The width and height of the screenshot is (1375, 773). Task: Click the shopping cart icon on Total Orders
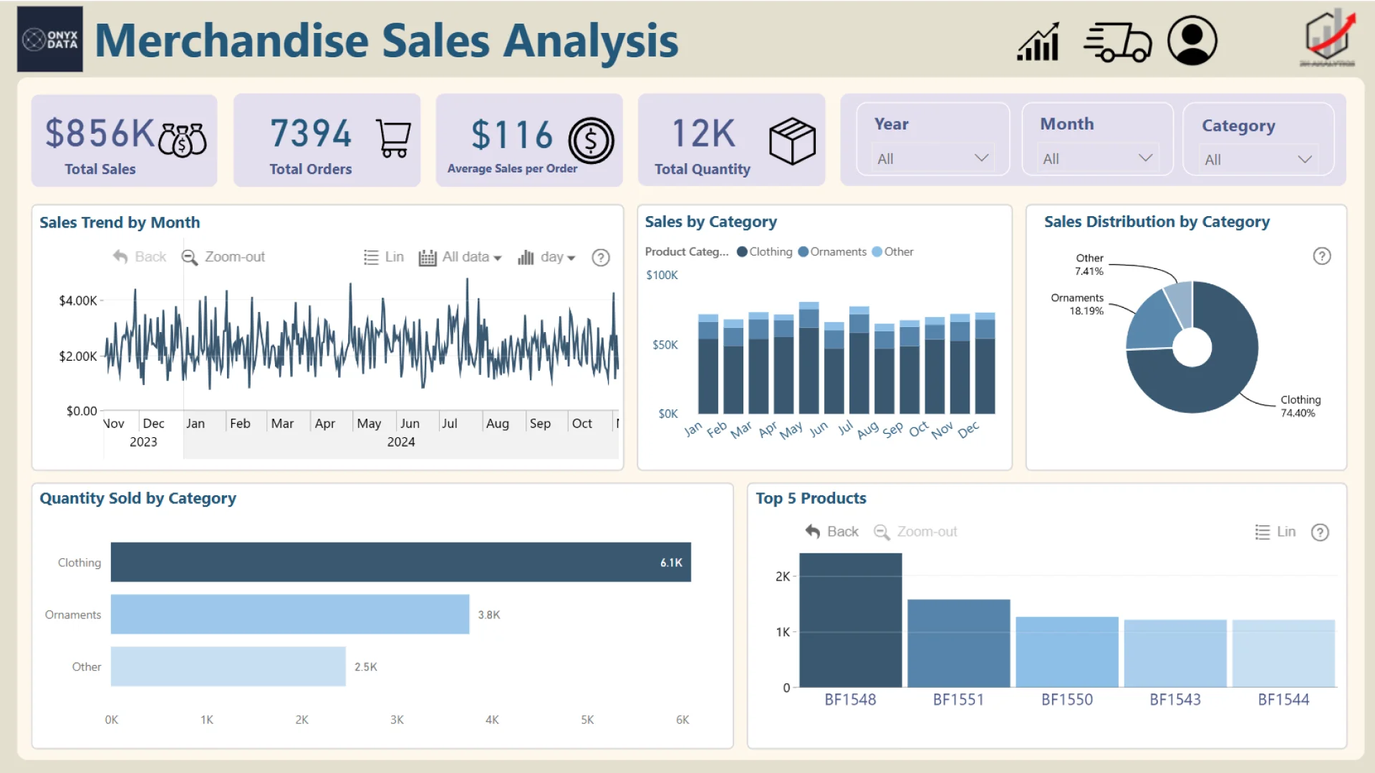pyautogui.click(x=393, y=138)
